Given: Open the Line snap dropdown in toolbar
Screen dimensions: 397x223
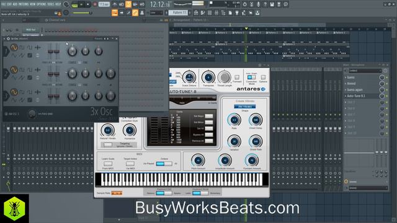Looking at the screenshot, I should tap(156, 12).
